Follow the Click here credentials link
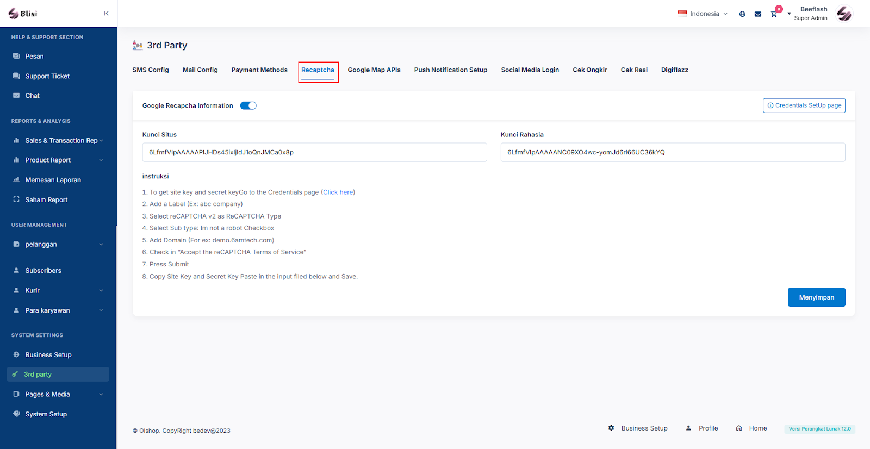Screen dimensions: 870x449 point(338,192)
